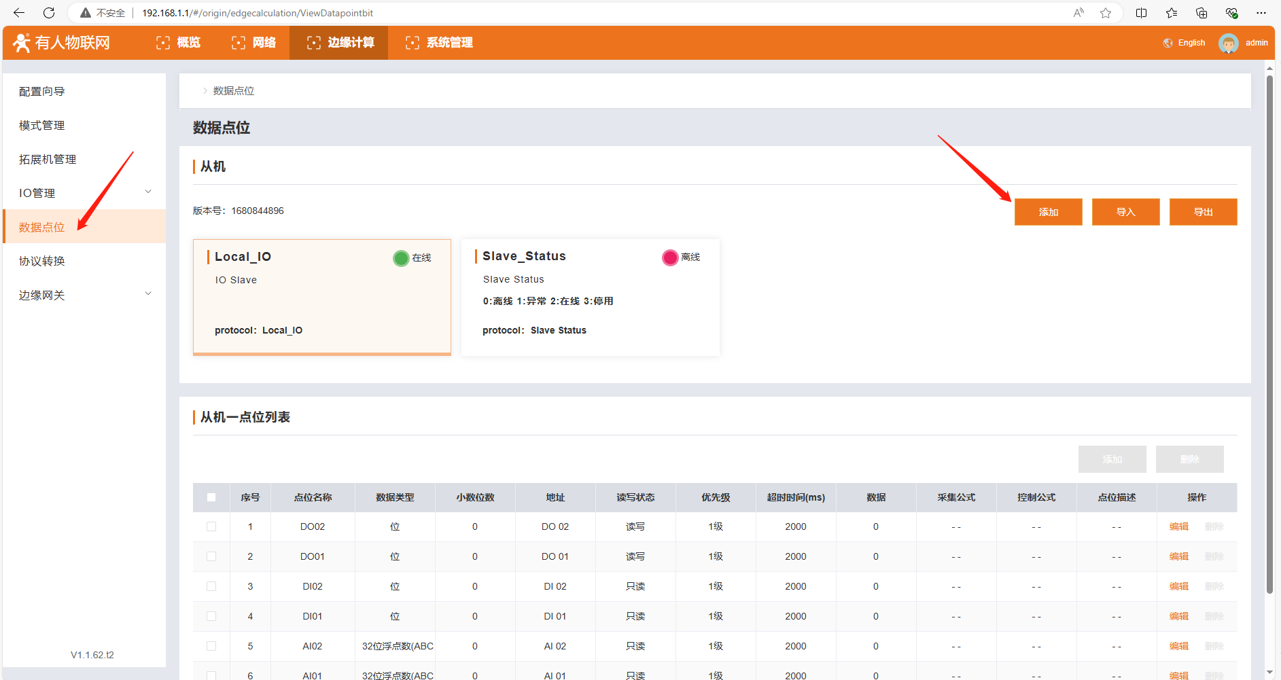1281x680 pixels.
Task: Select the Slave_Status slave card
Action: coord(590,297)
